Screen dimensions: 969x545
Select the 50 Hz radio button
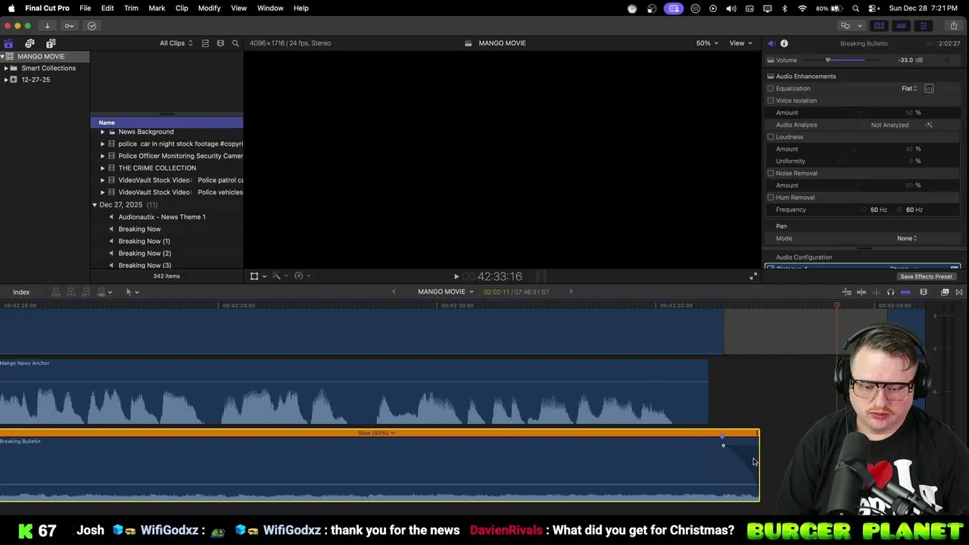click(x=865, y=210)
